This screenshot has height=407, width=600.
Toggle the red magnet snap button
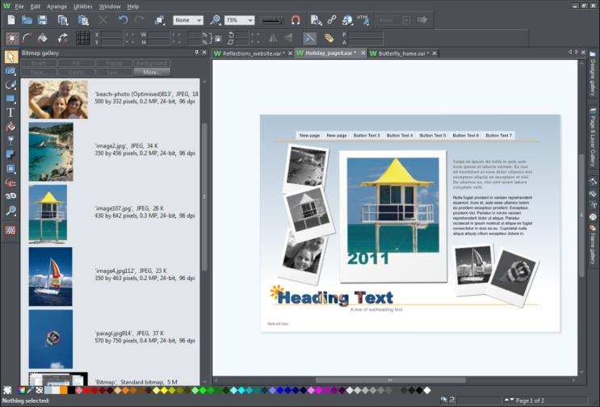point(296,20)
